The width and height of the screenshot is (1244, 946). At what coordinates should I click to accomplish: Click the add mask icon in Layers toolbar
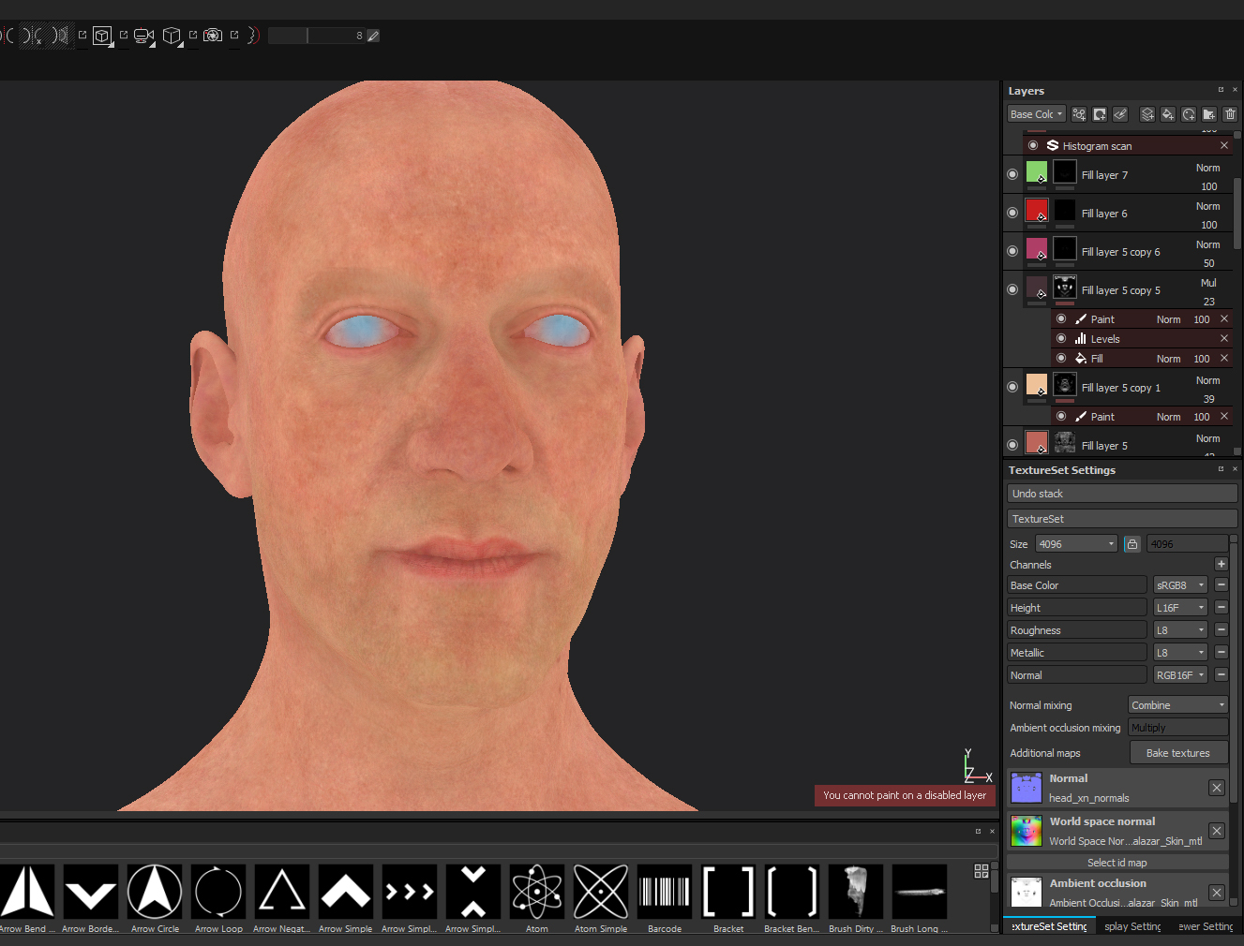pyautogui.click(x=1100, y=114)
